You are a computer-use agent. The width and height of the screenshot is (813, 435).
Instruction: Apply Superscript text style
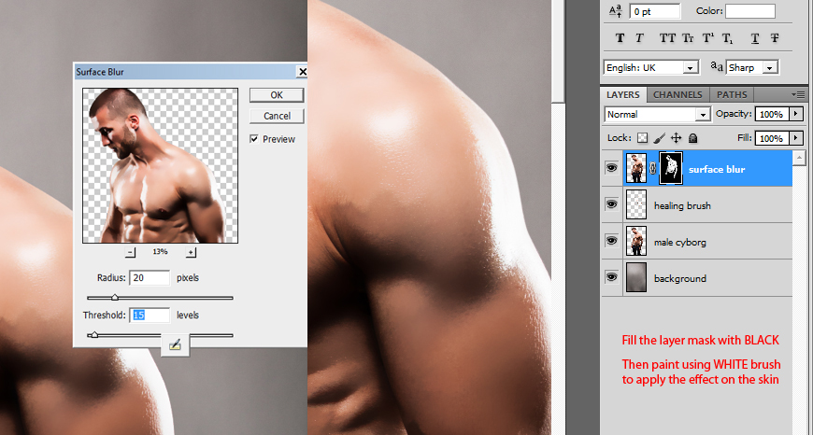[708, 37]
